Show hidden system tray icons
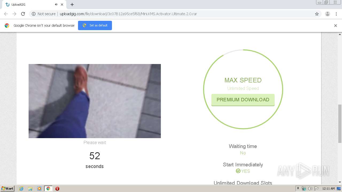 (298, 189)
